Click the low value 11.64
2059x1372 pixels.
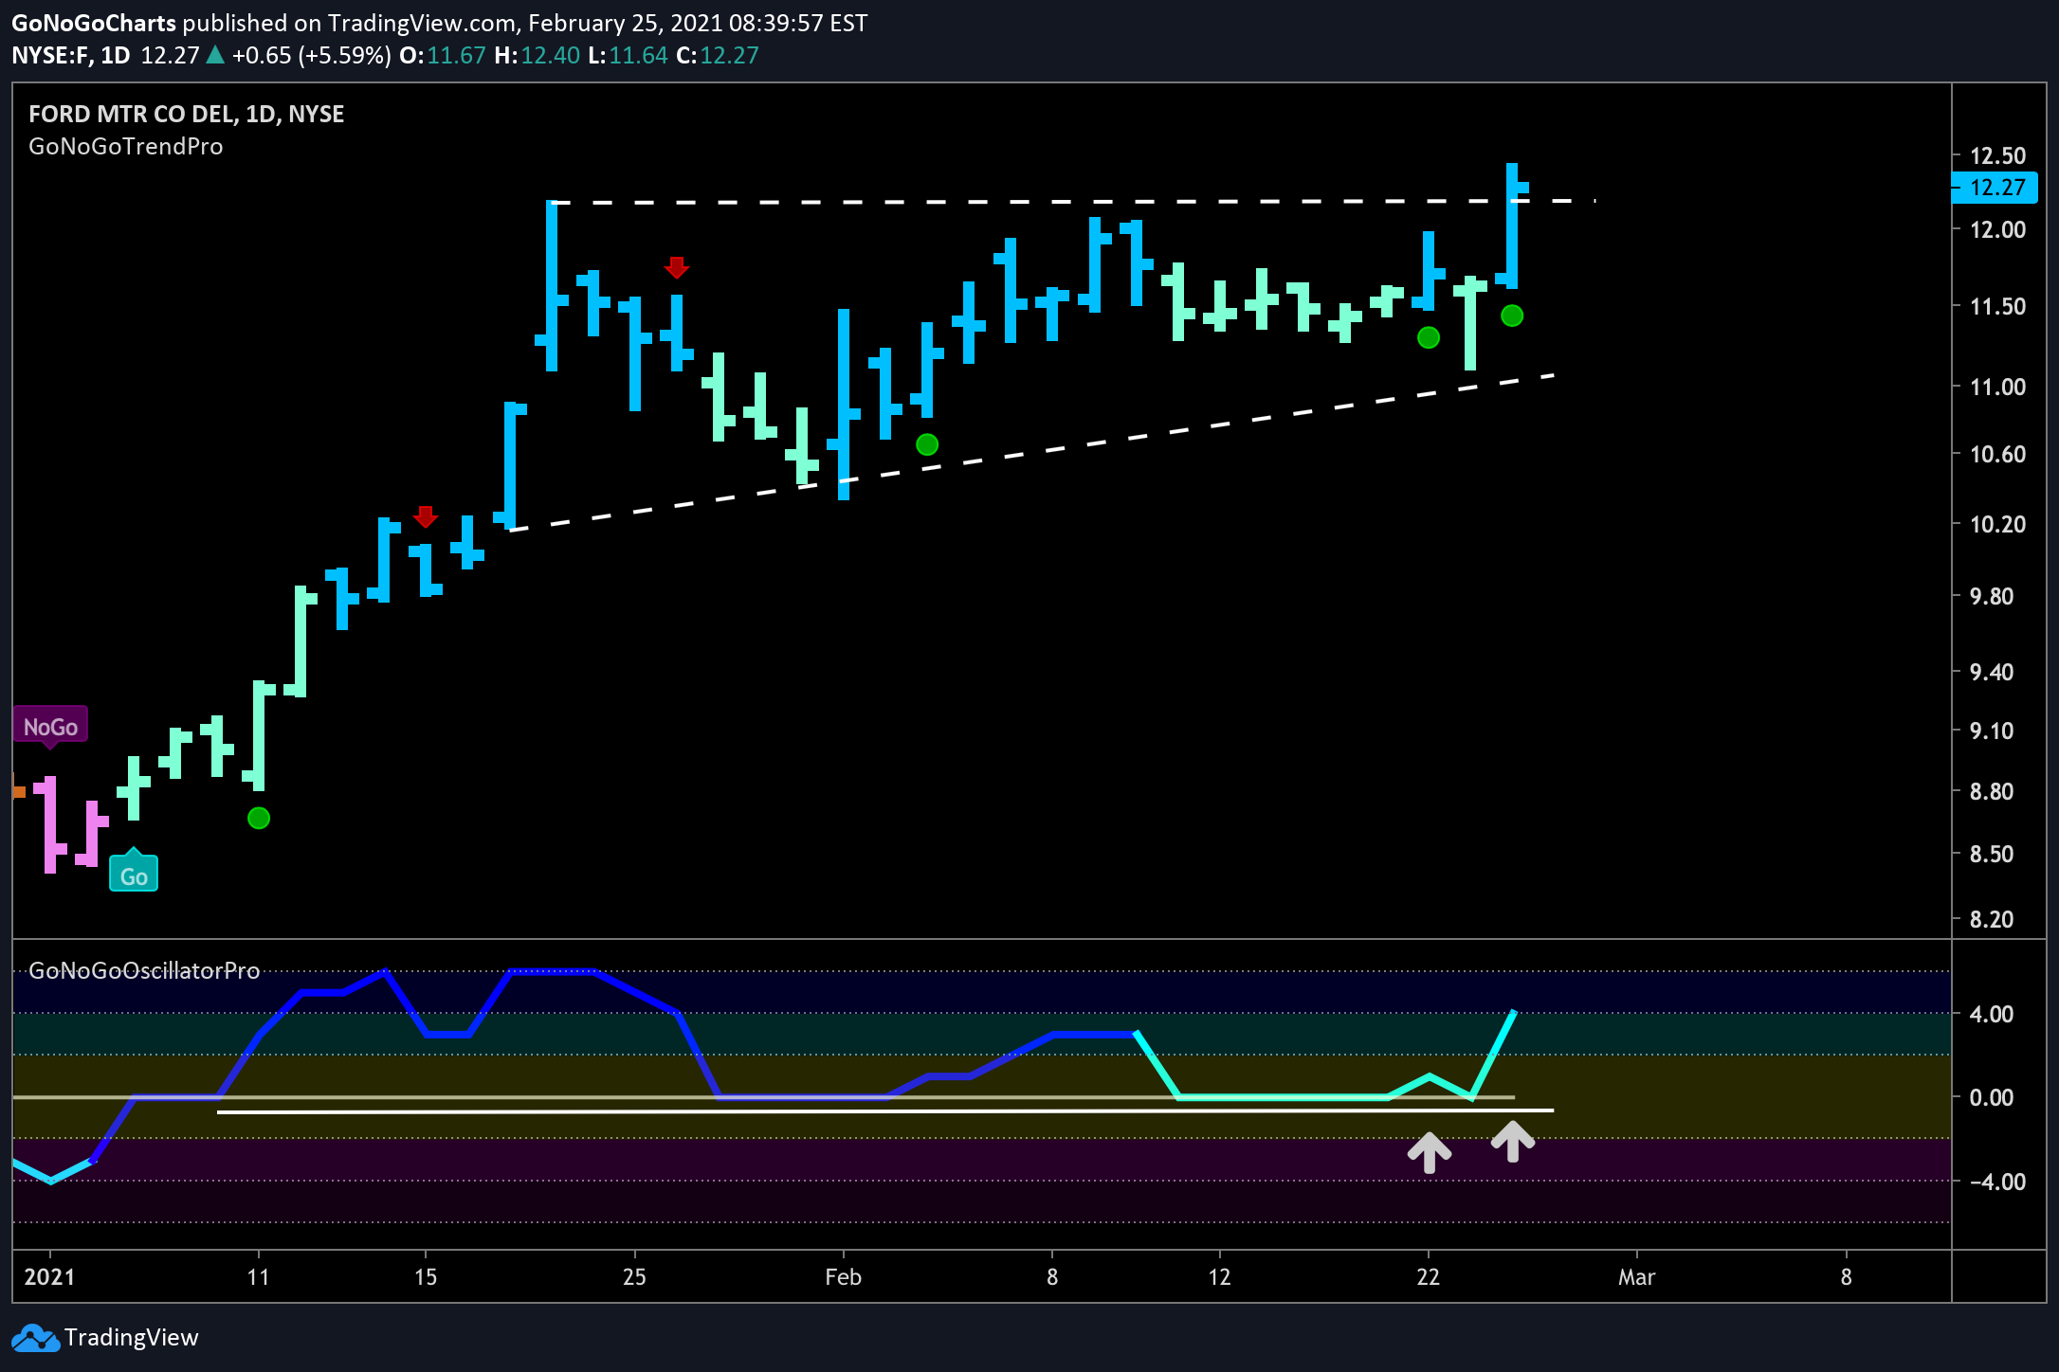(638, 55)
